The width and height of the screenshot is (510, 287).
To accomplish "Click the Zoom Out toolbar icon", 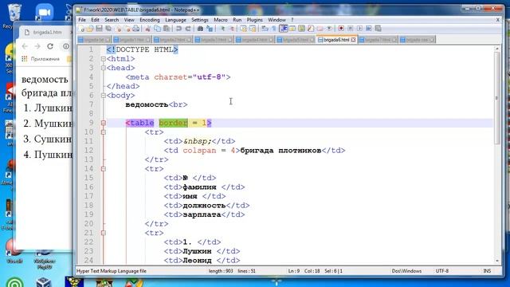I will pyautogui.click(x=232, y=29).
